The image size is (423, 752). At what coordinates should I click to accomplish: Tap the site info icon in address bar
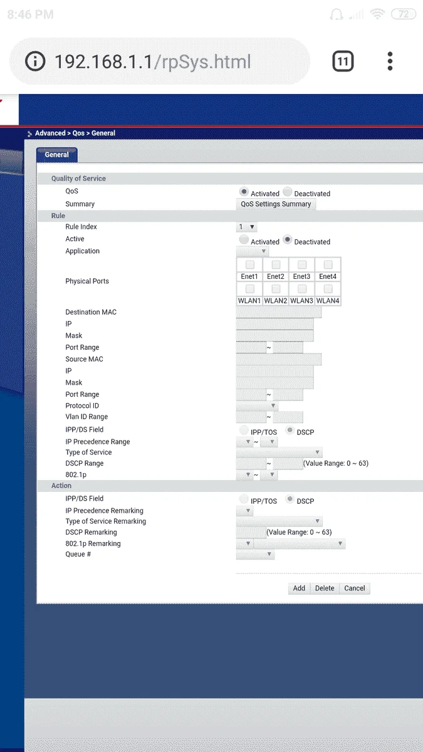tap(36, 61)
